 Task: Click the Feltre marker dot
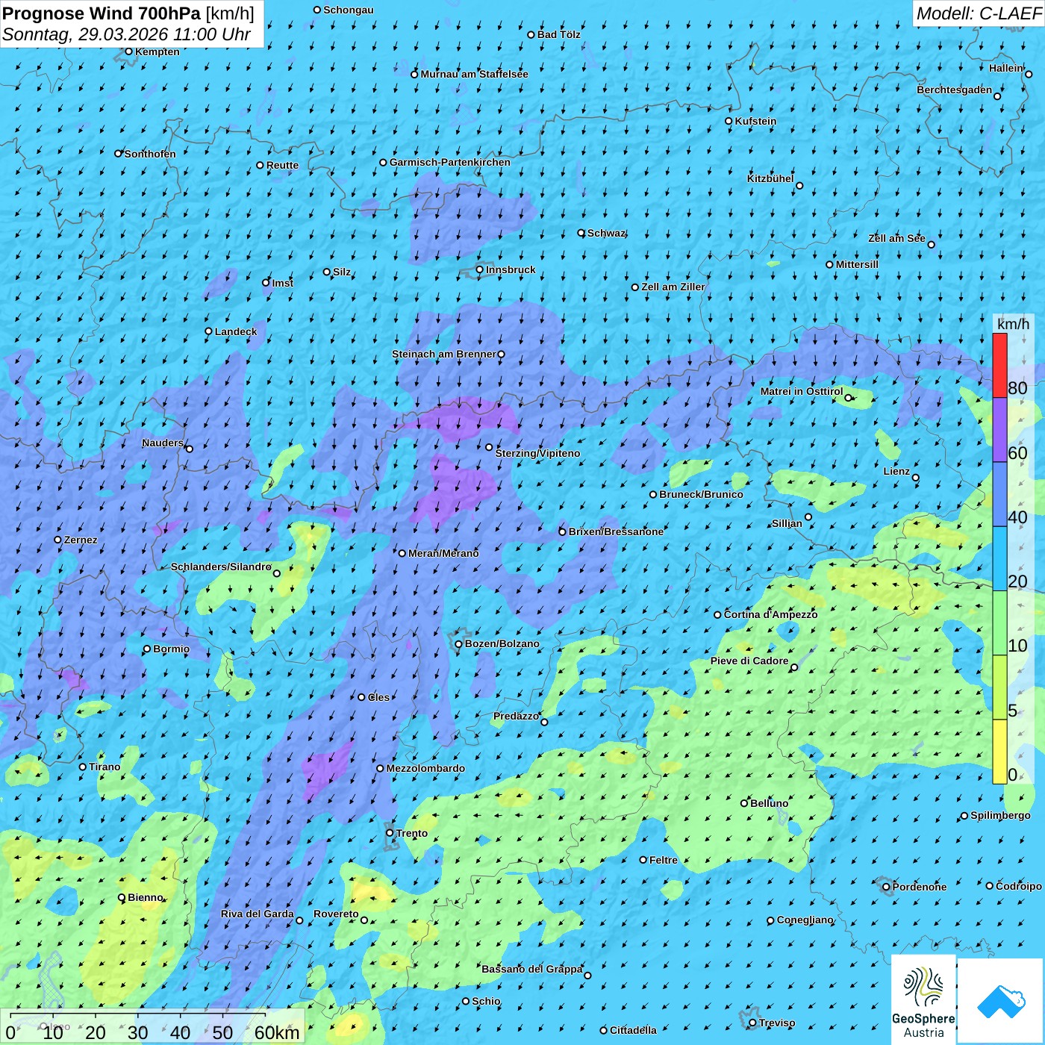click(643, 860)
